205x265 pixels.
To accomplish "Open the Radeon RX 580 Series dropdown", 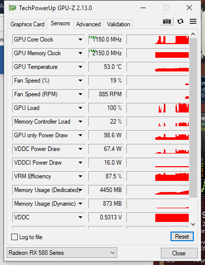I will [x=62, y=253].
